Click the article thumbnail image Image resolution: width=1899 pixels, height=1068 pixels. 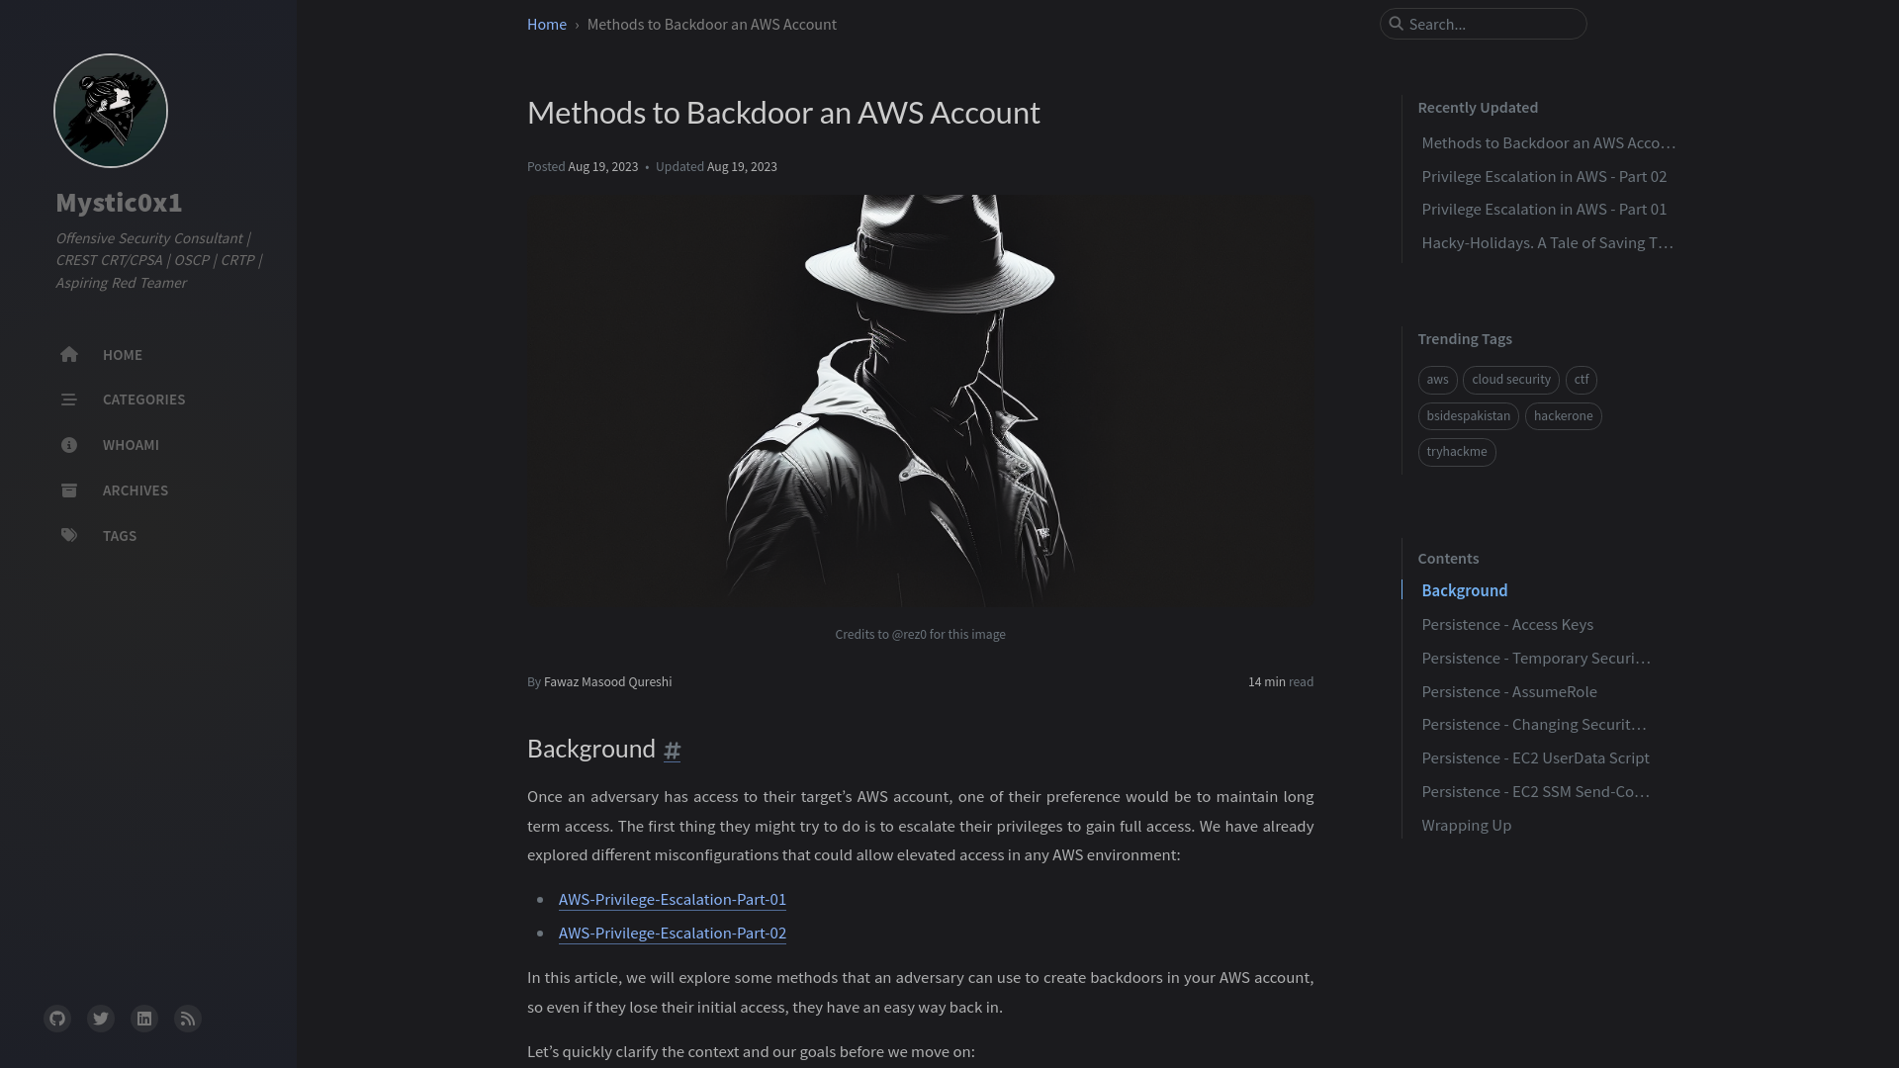[920, 400]
